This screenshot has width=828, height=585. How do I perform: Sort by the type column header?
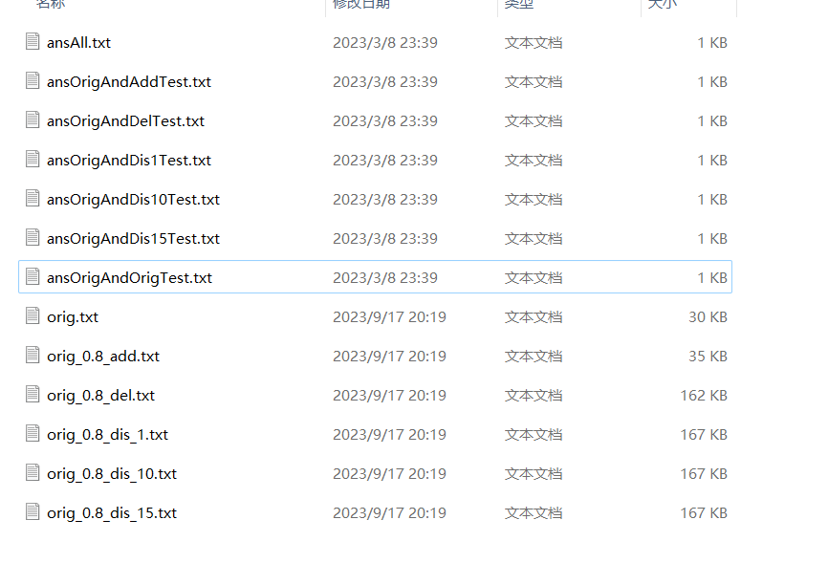[x=519, y=4]
